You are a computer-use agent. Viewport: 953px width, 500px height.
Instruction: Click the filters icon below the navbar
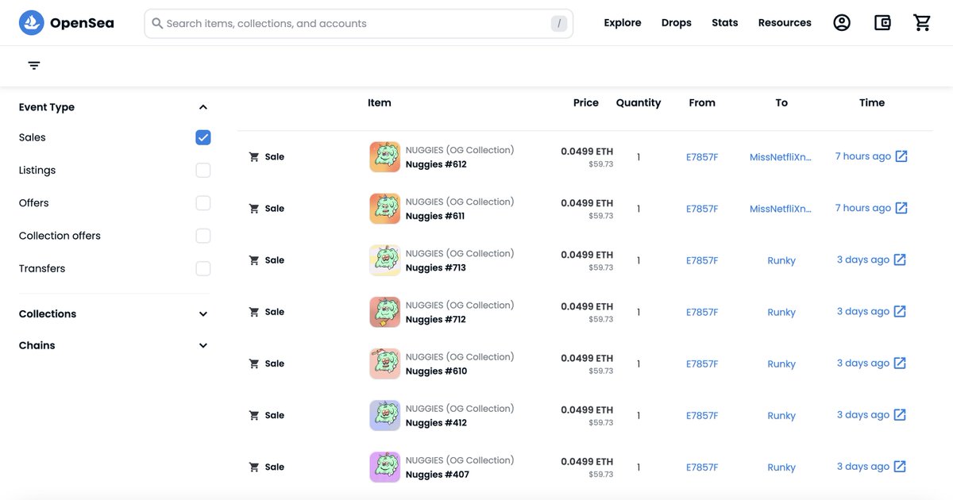[x=33, y=64]
